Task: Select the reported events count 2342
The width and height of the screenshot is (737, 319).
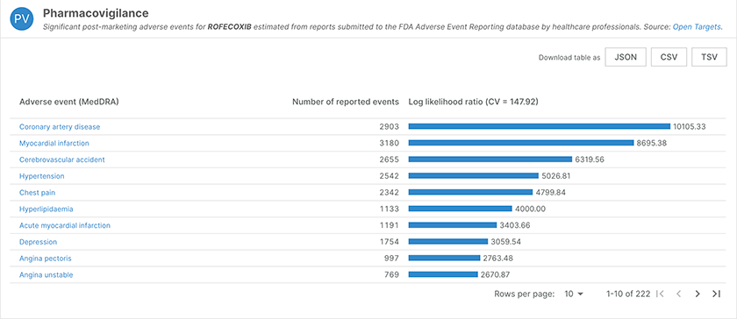Action: coord(390,193)
